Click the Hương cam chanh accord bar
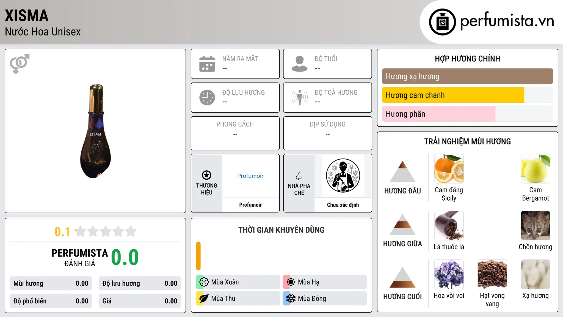Screen dimensions: 563x317 [468, 95]
